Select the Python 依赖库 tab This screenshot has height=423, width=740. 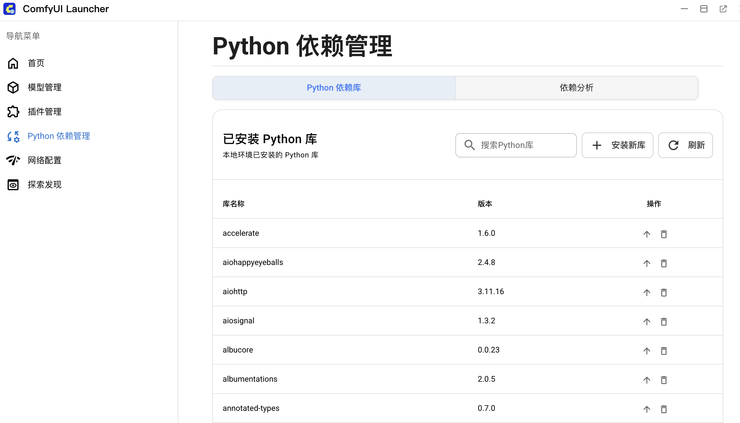point(334,88)
